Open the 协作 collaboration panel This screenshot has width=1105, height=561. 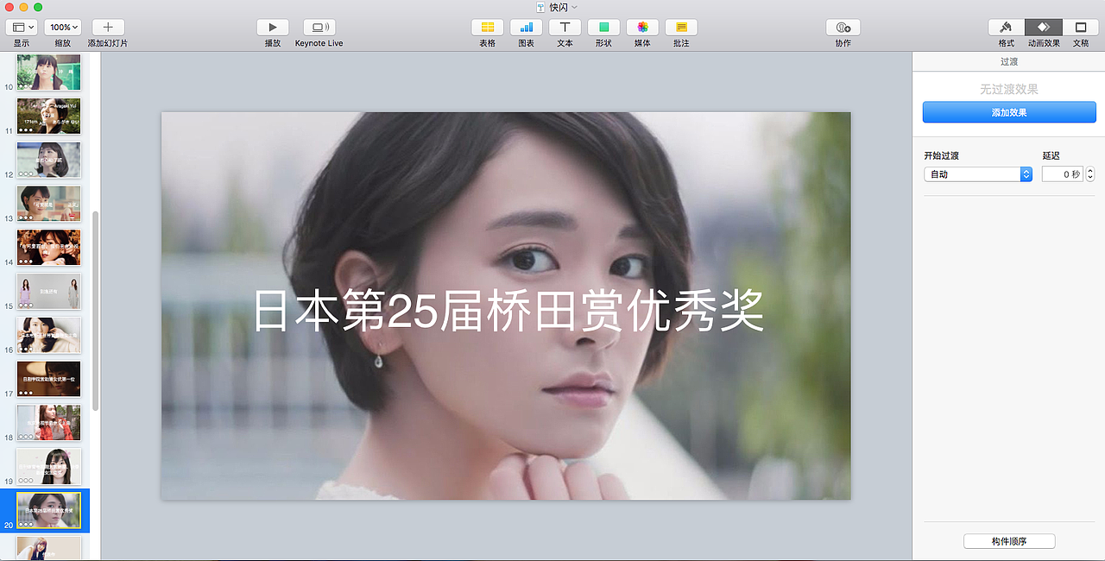(843, 27)
